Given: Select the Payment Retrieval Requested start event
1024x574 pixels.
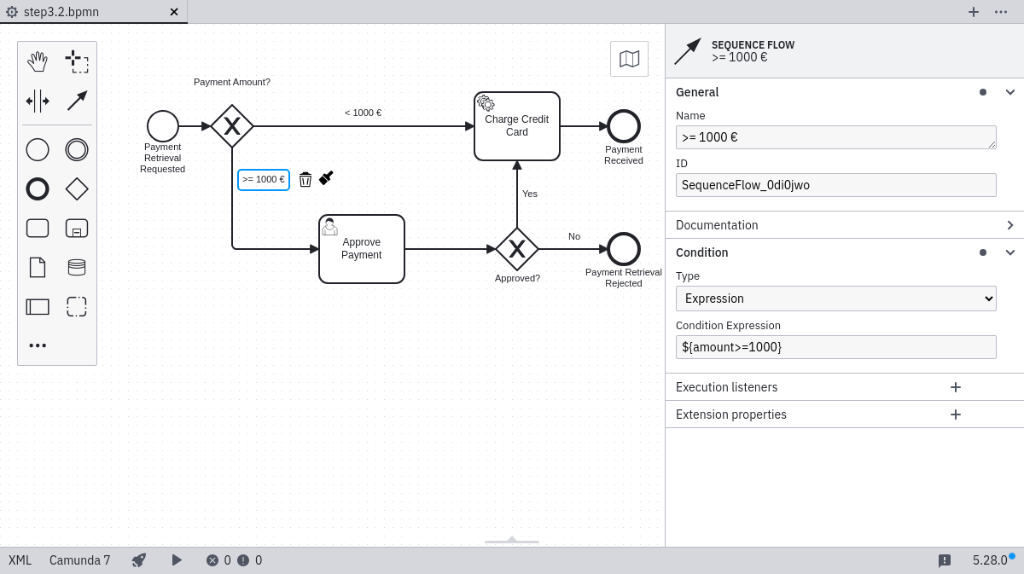Looking at the screenshot, I should coord(163,126).
